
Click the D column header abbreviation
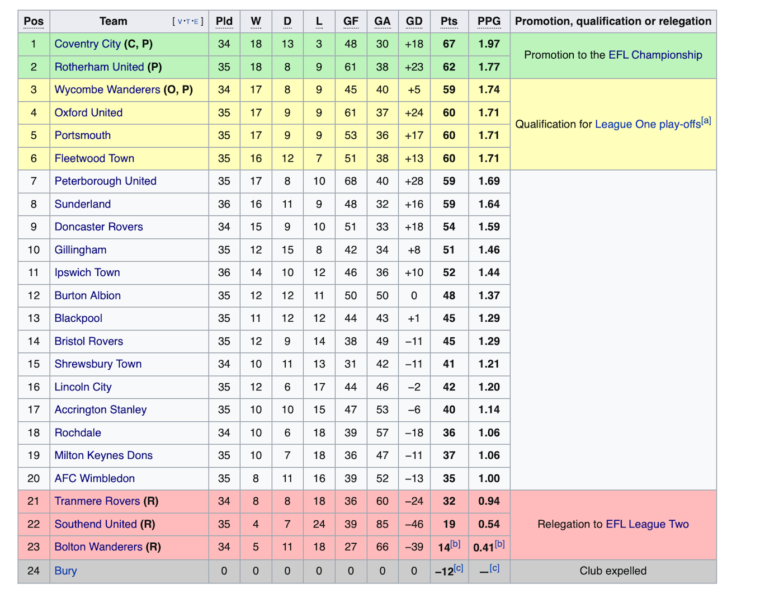(x=287, y=21)
